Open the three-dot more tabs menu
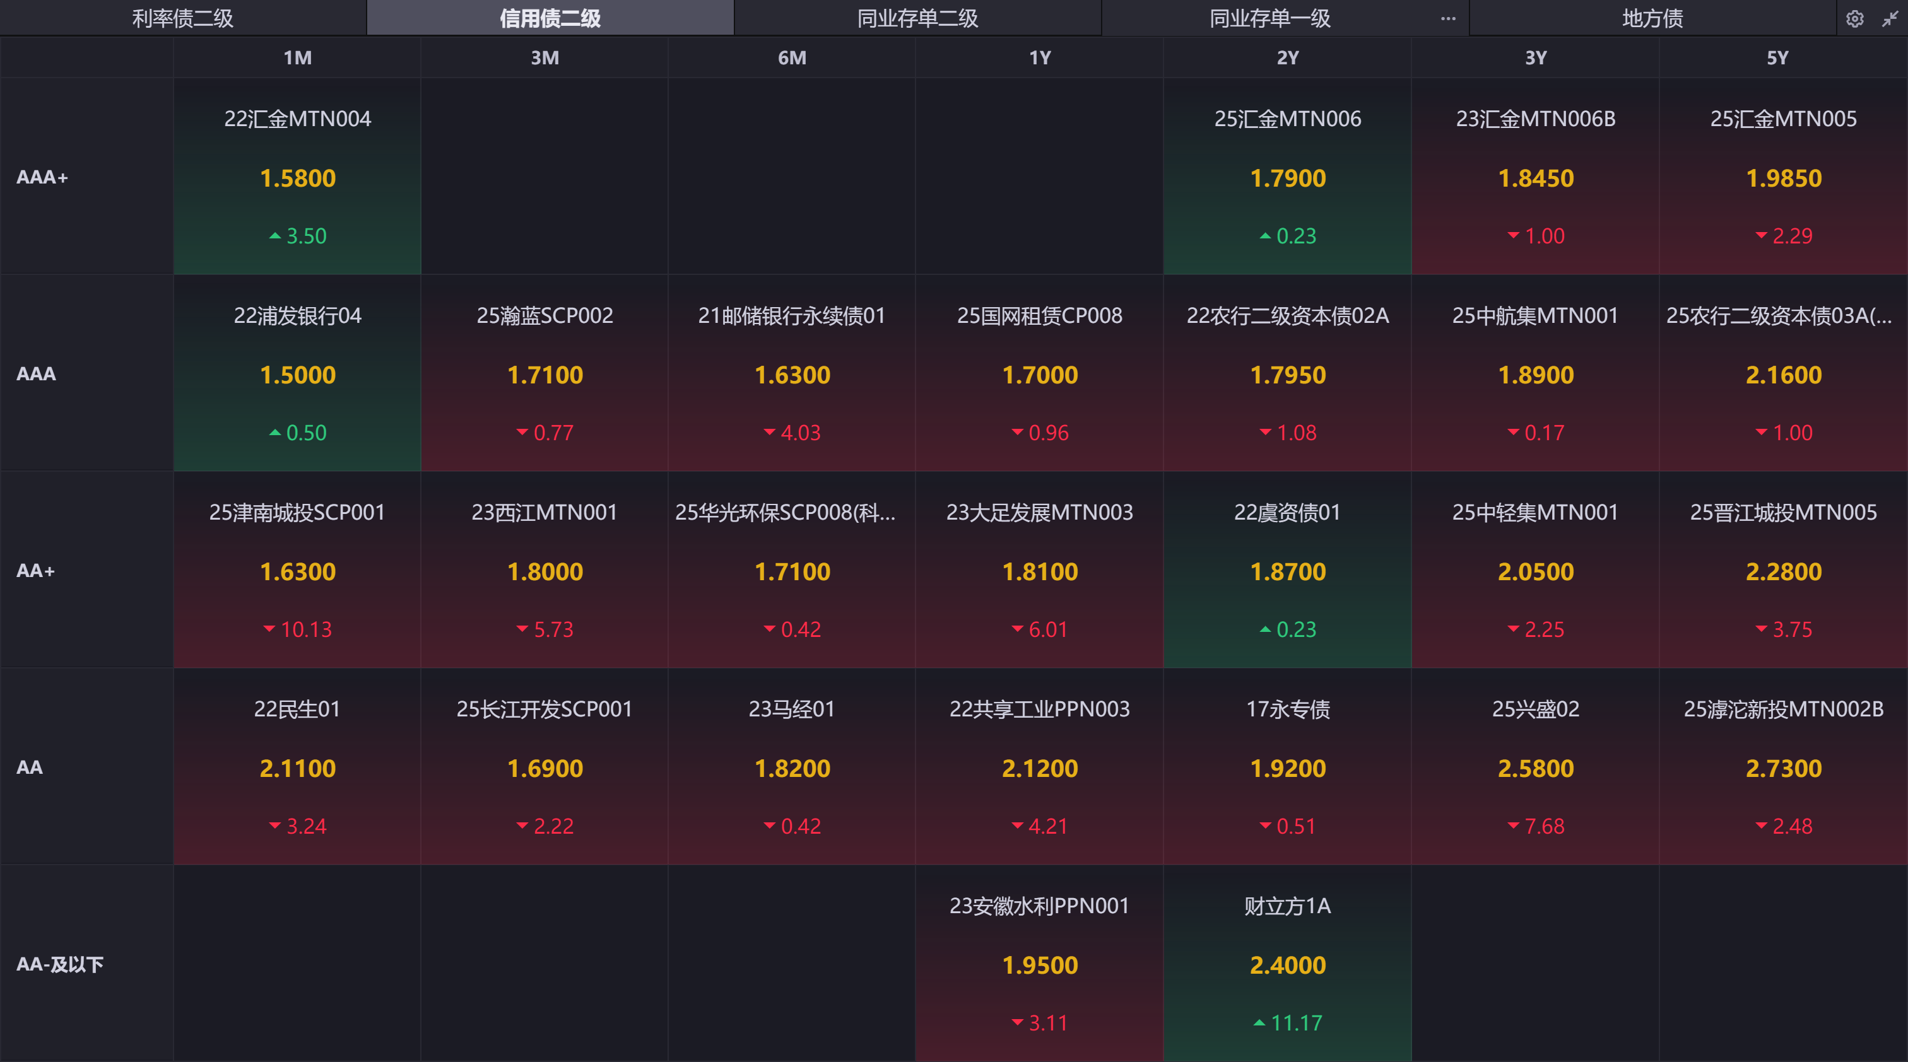The width and height of the screenshot is (1908, 1062). tap(1448, 18)
